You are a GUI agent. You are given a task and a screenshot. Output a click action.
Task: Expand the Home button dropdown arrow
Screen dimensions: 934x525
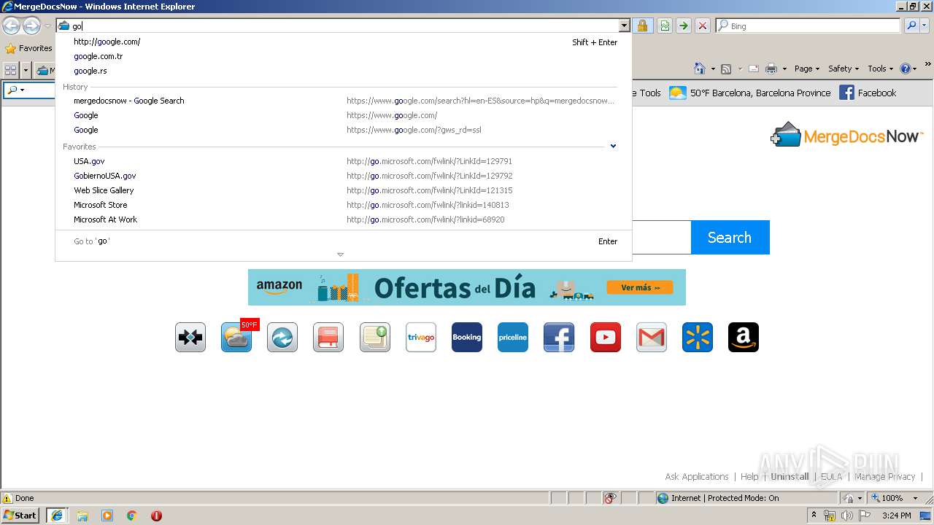coord(712,69)
